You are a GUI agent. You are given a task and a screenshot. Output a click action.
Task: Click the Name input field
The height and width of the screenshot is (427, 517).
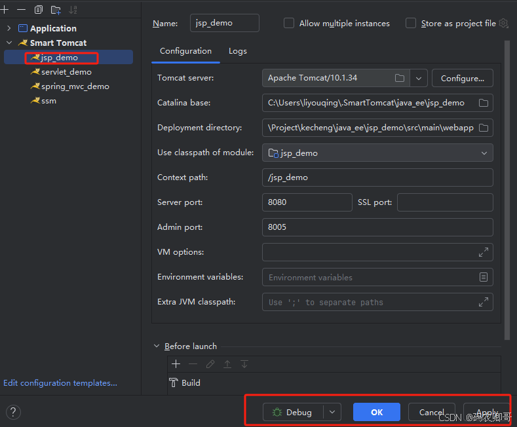coord(225,23)
